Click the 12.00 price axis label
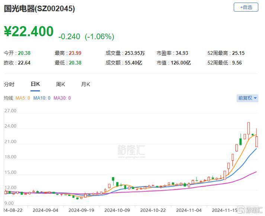265x216 pixels. click(x=10, y=188)
